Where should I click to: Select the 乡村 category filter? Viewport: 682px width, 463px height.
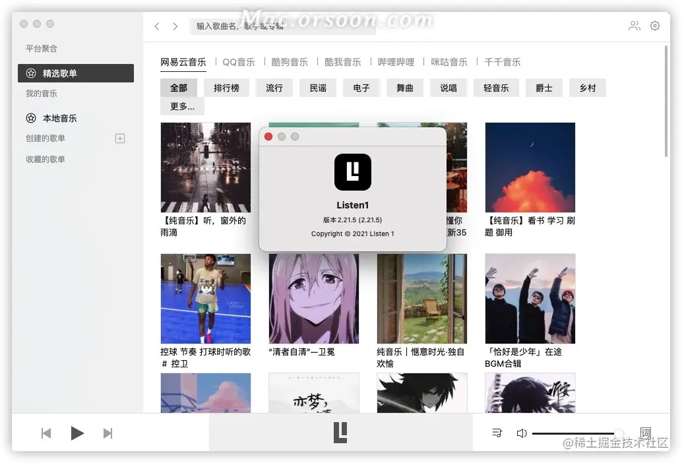tap(588, 88)
